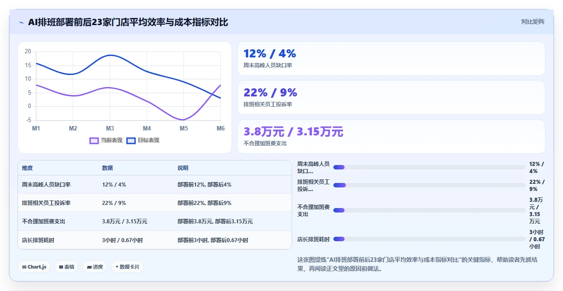Click the card title AI排班部署前后23家门店
This screenshot has height=291, width=563.
point(128,22)
